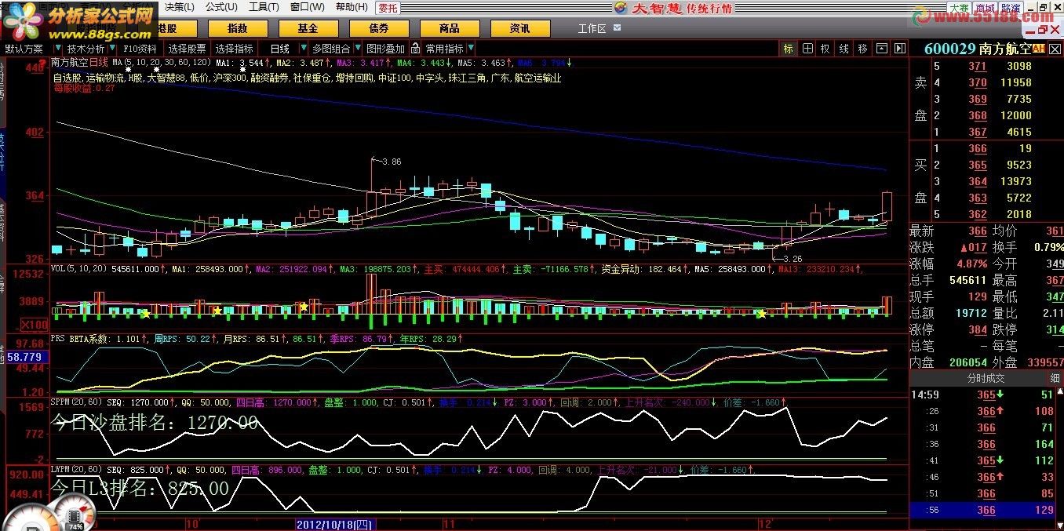Expand the 技术分析 dropdown arrow

coord(112,49)
